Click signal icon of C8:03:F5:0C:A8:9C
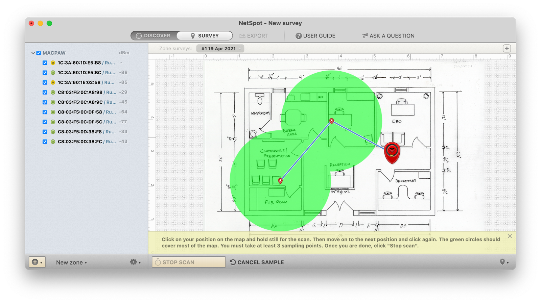Viewport: 541px width, 303px height. pyautogui.click(x=53, y=102)
